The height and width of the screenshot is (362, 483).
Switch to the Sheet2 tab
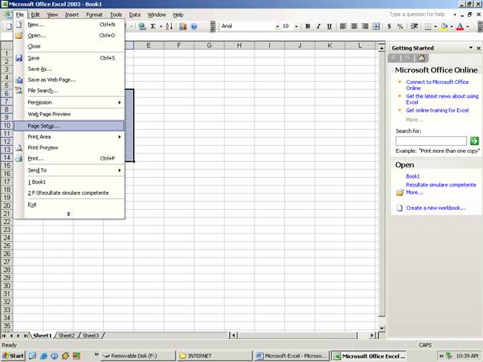click(x=66, y=335)
